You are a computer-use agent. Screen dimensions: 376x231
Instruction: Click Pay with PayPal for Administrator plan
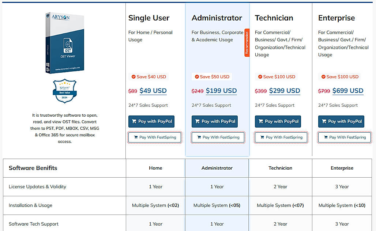[x=215, y=121]
